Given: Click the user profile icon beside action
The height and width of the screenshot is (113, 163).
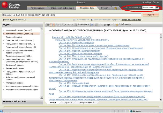Looking at the screenshot, I should pos(143,2).
